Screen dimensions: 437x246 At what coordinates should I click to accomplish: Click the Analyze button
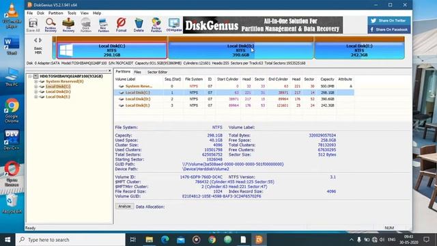(x=124, y=206)
